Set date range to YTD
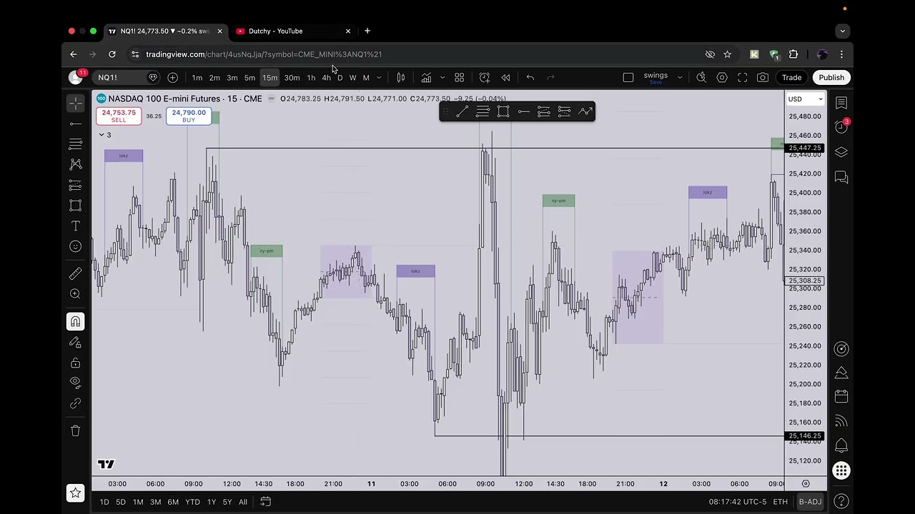 192,502
